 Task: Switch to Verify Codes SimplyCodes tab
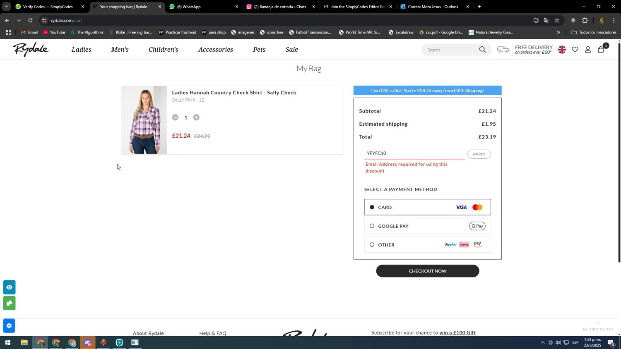click(x=48, y=7)
